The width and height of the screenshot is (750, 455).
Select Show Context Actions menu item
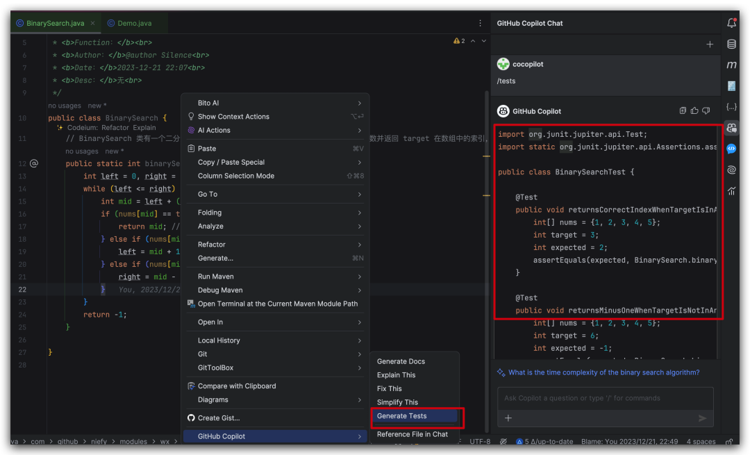coord(276,117)
